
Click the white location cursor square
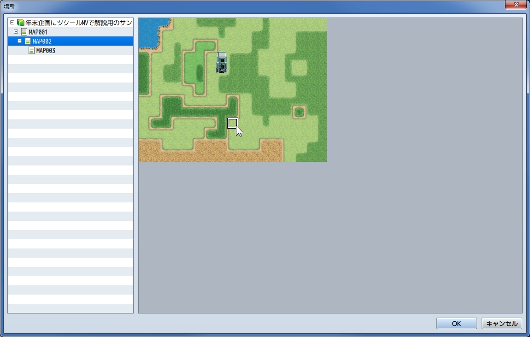tap(233, 123)
